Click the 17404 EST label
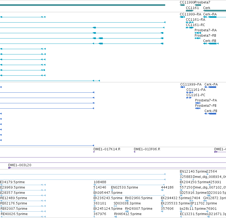 pyautogui.click(x=195, y=198)
